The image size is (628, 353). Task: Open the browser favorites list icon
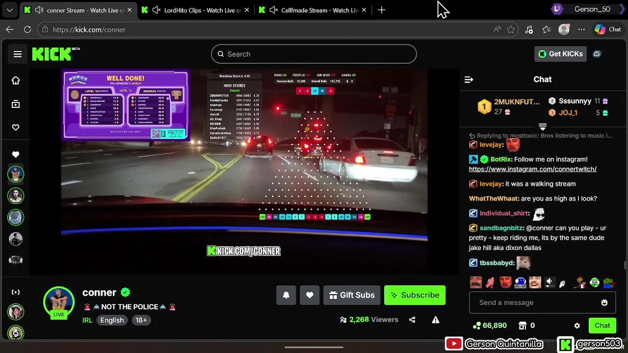click(547, 29)
